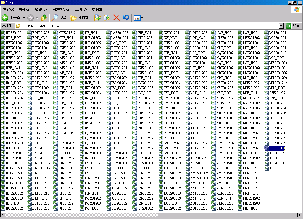
Task: Select the LO1201203 file icon
Action: tap(266, 32)
